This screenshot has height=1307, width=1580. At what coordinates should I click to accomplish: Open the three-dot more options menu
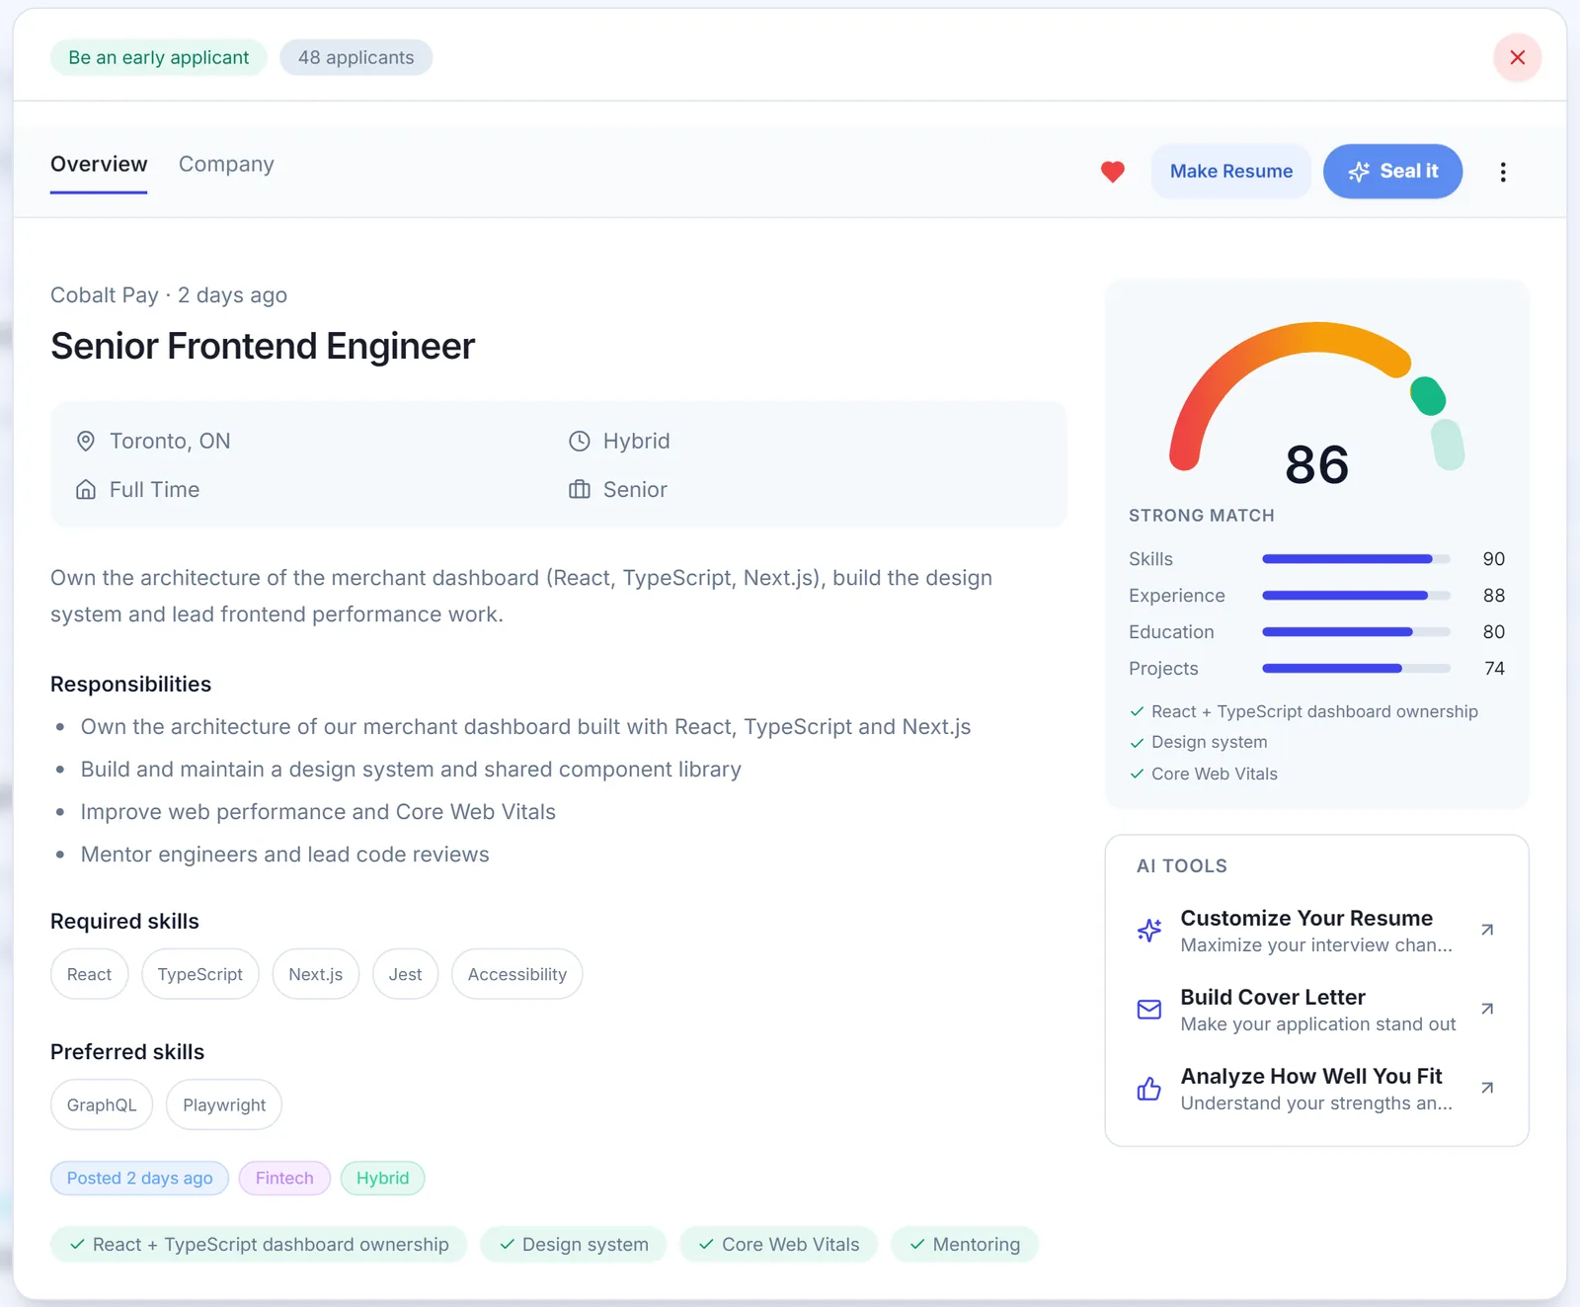1503,172
